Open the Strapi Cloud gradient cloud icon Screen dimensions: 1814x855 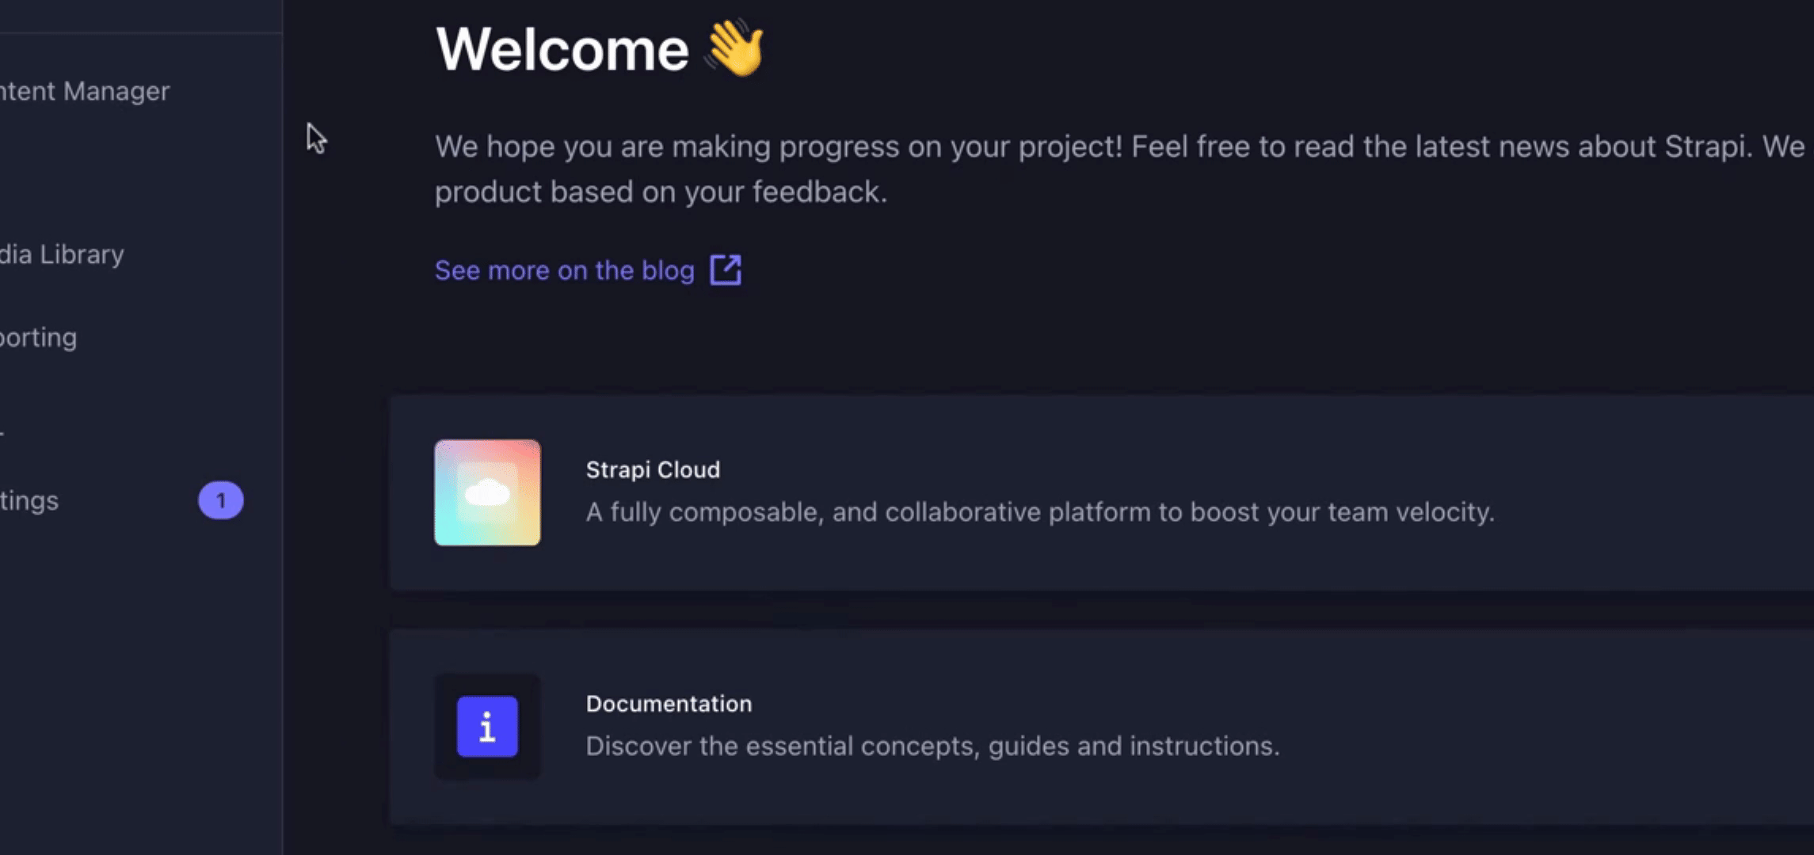487,492
